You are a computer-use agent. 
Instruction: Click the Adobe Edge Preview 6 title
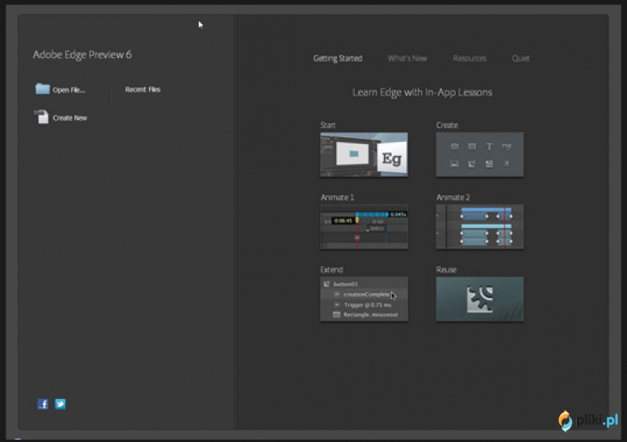[x=82, y=55]
